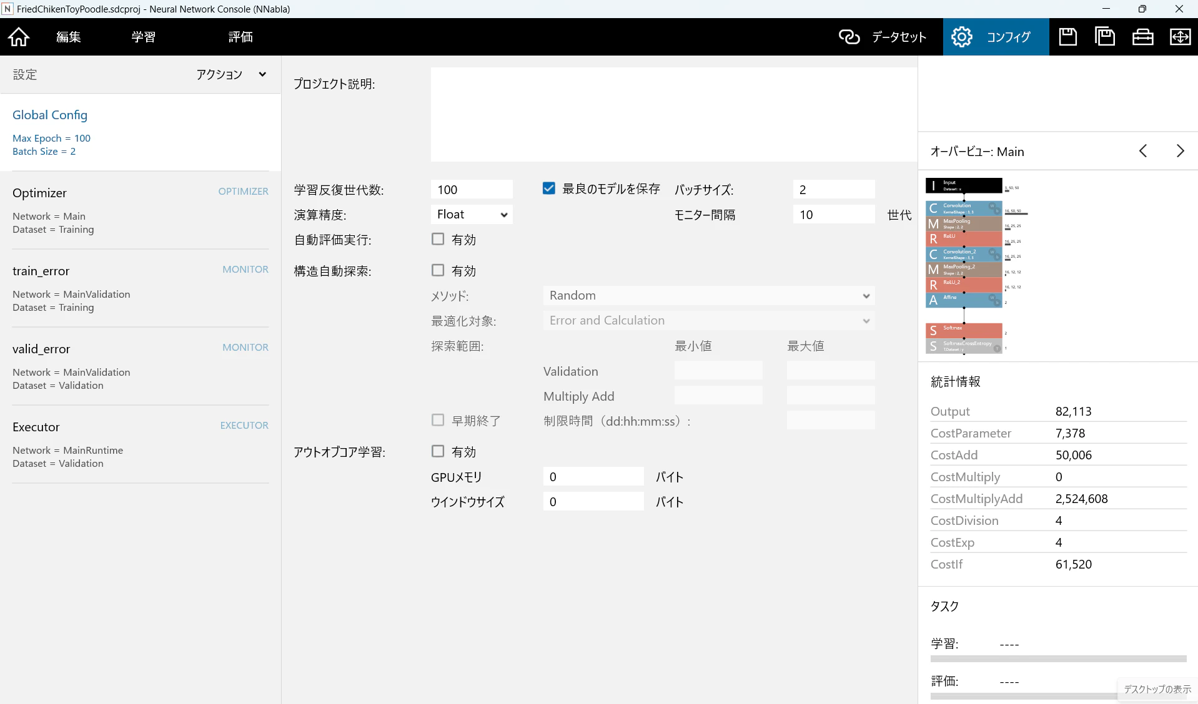
Task: Click the プロジェクト説明 text area
Action: pos(674,114)
